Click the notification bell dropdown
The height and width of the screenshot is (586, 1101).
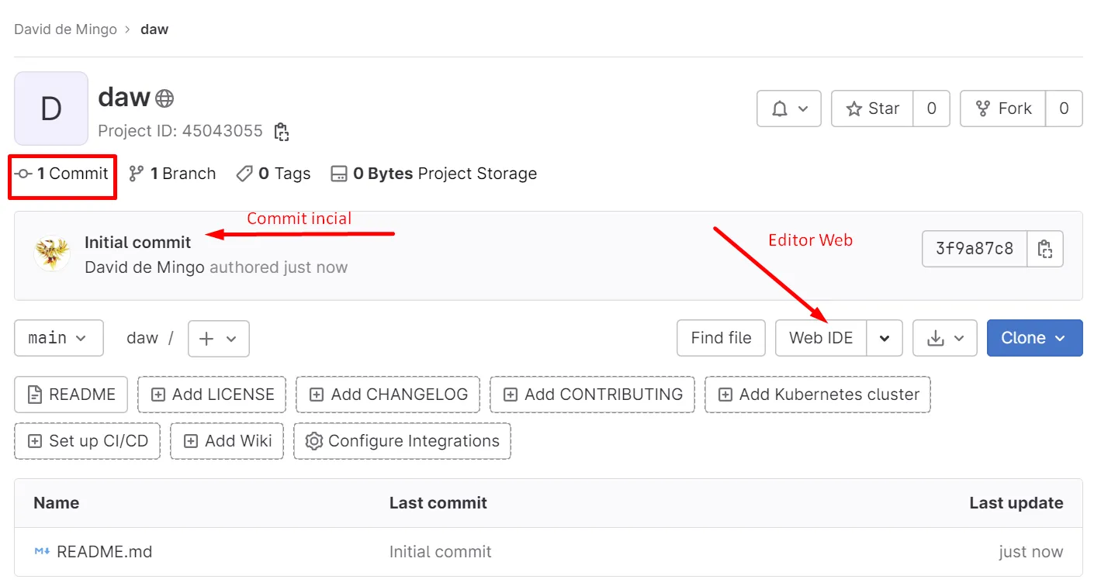coord(788,109)
